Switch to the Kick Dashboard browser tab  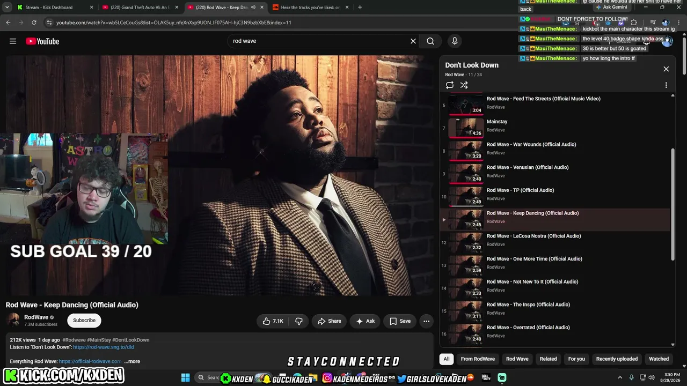54,8
